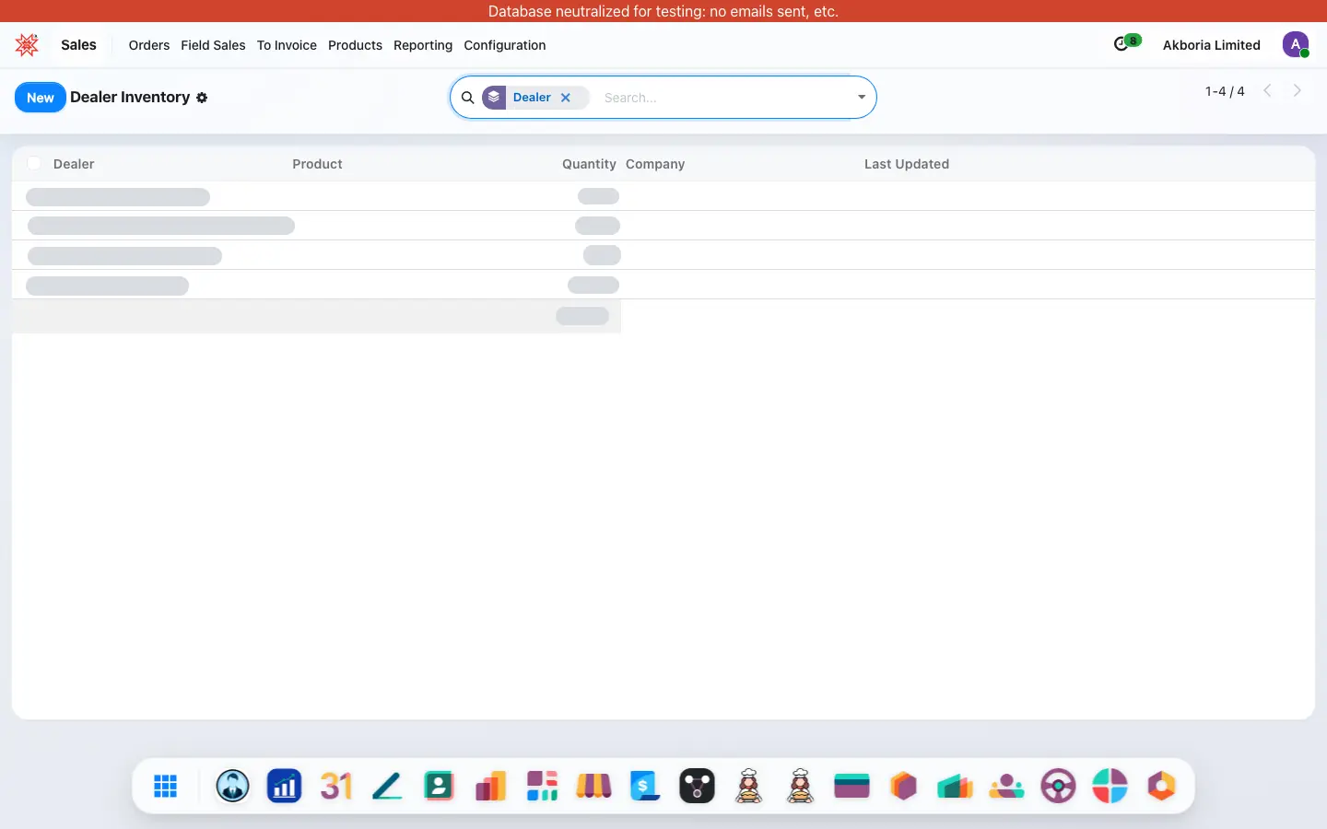Open the Calendar app showing 31
Viewport: 1327px width, 829px height.
[x=336, y=786]
